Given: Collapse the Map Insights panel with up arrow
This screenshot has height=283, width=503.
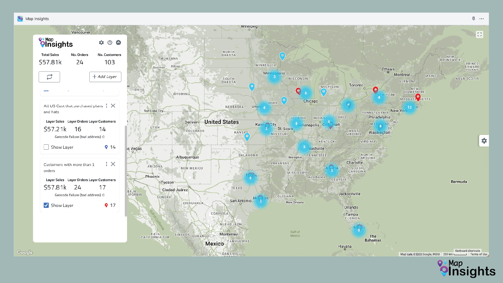Looking at the screenshot, I should point(119,42).
